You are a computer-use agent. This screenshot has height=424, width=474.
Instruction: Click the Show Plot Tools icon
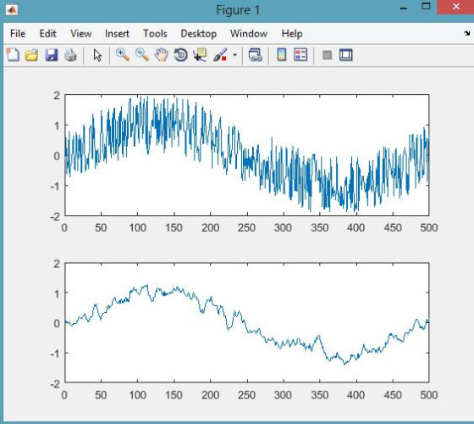click(x=346, y=55)
